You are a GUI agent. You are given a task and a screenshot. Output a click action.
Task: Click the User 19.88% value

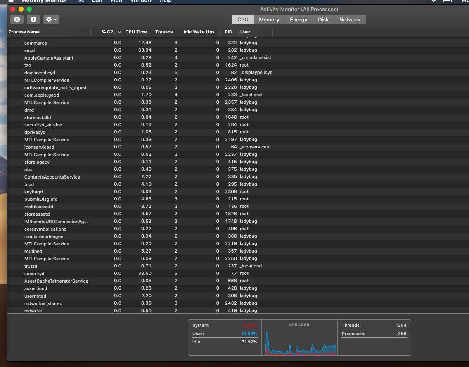(249, 334)
